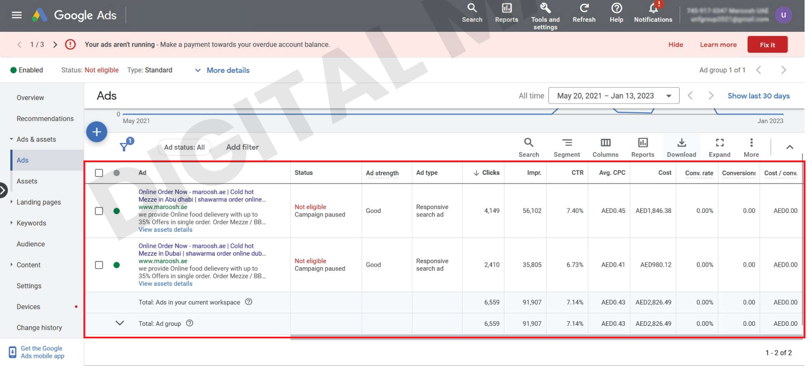Expand Keywords in sidebar

(x=11, y=223)
